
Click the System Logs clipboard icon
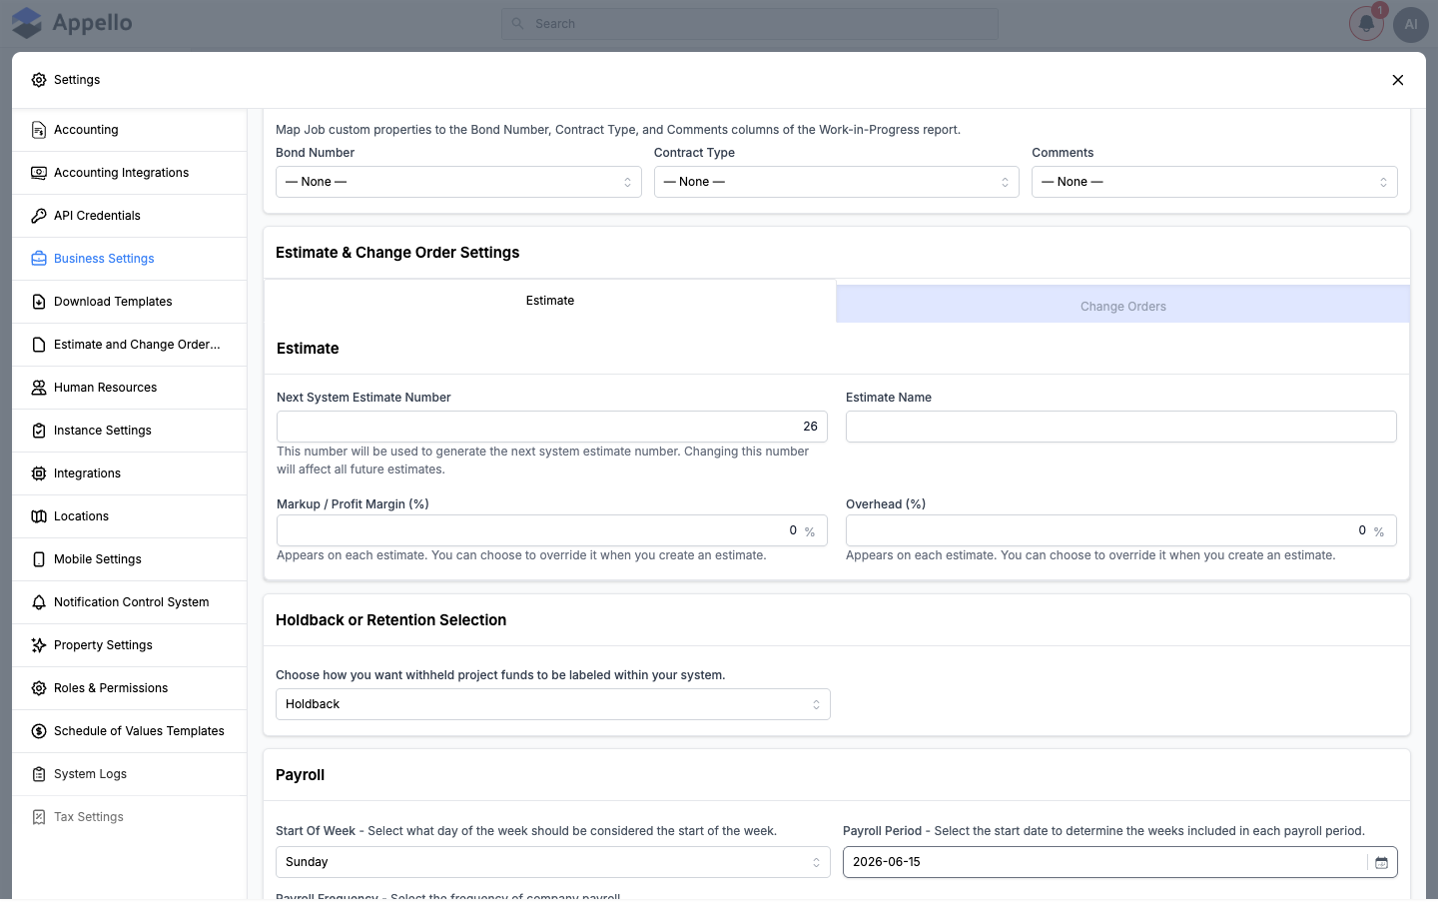[39, 774]
